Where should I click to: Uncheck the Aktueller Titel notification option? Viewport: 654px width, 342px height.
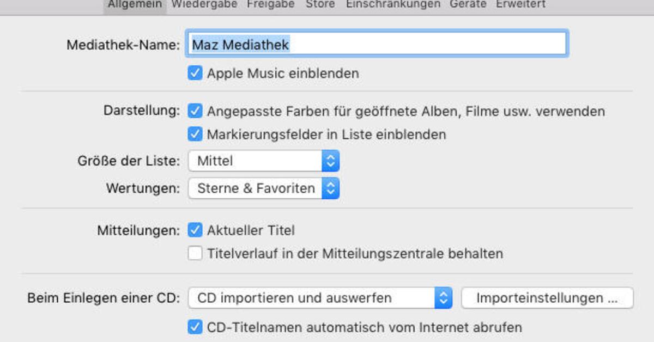pos(195,230)
